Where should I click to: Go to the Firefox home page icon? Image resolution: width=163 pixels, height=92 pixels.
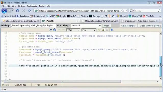coord(30,11)
